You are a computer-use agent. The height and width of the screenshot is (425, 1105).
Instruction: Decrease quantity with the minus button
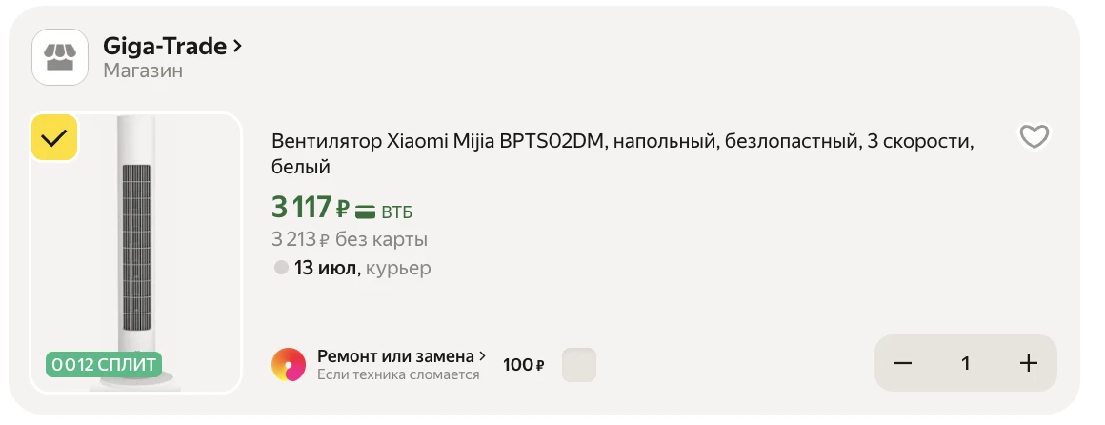[x=903, y=363]
